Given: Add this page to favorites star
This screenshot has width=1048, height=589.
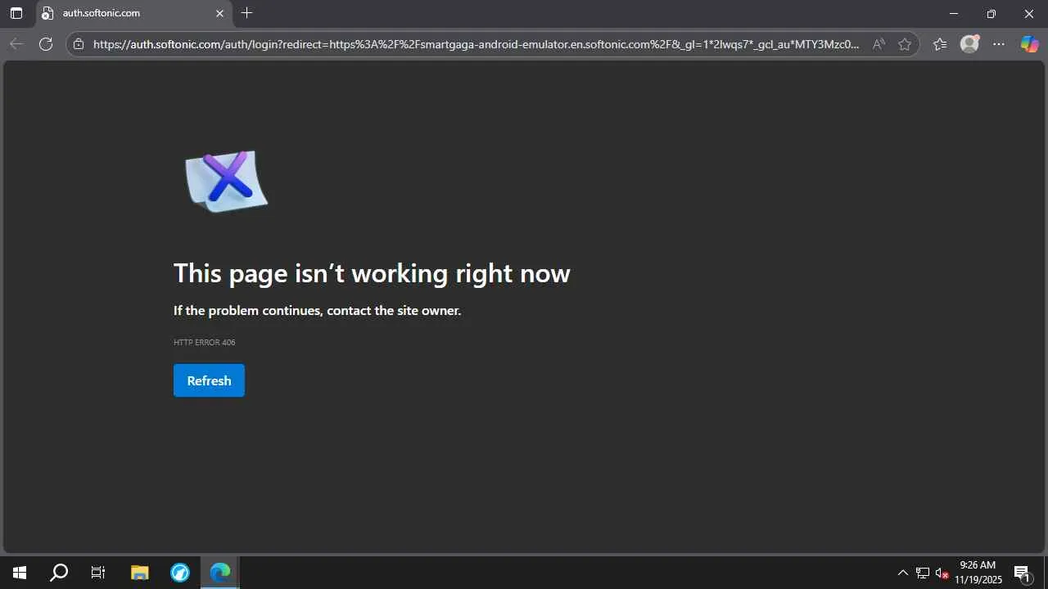Looking at the screenshot, I should [x=905, y=44].
